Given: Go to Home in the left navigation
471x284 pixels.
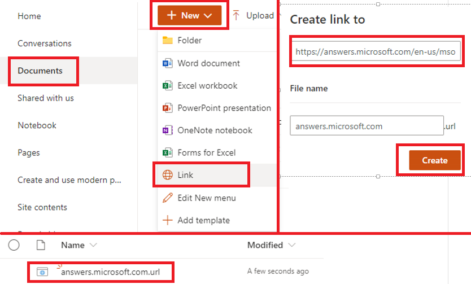Looking at the screenshot, I should [x=29, y=16].
